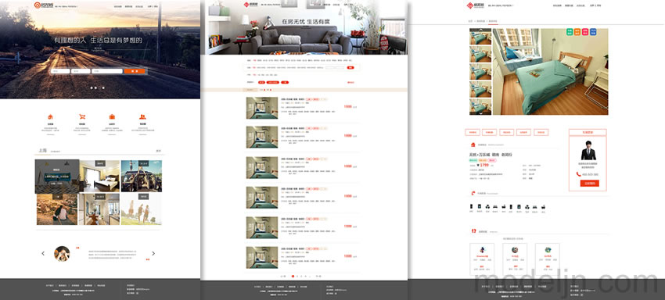Go to the previous testimonial with the left arrow

43,253
